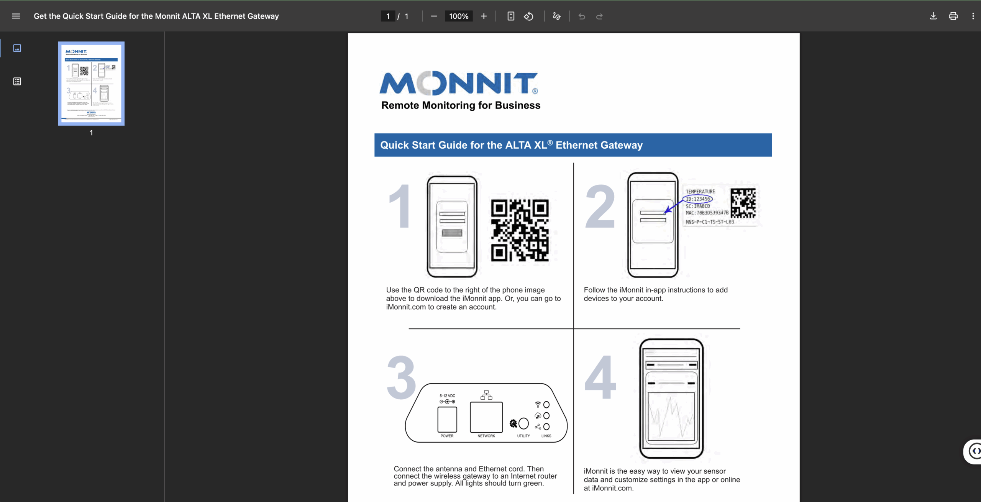Click the page number input field
981x502 pixels.
[388, 16]
